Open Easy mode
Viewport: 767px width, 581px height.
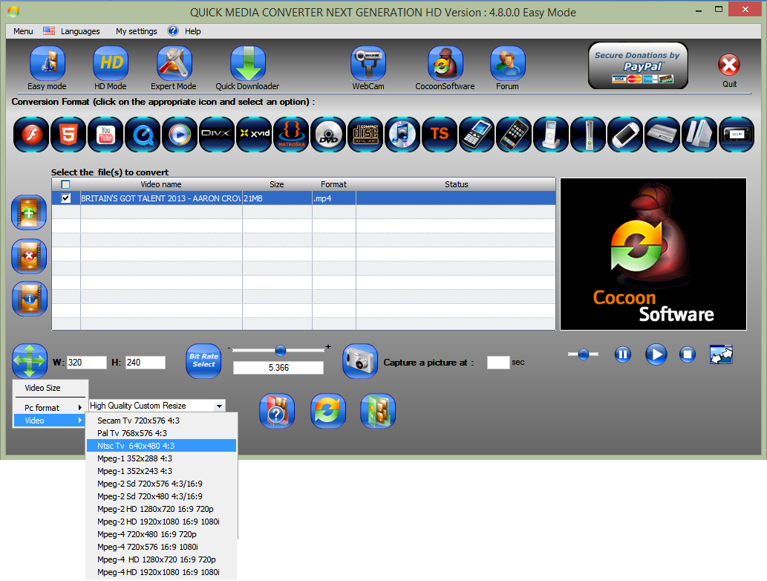[48, 64]
